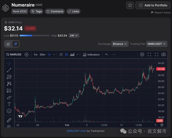This screenshot has width=172, height=138.
Task: Add a symbol to compare with plus icon
Action: coord(27,55)
